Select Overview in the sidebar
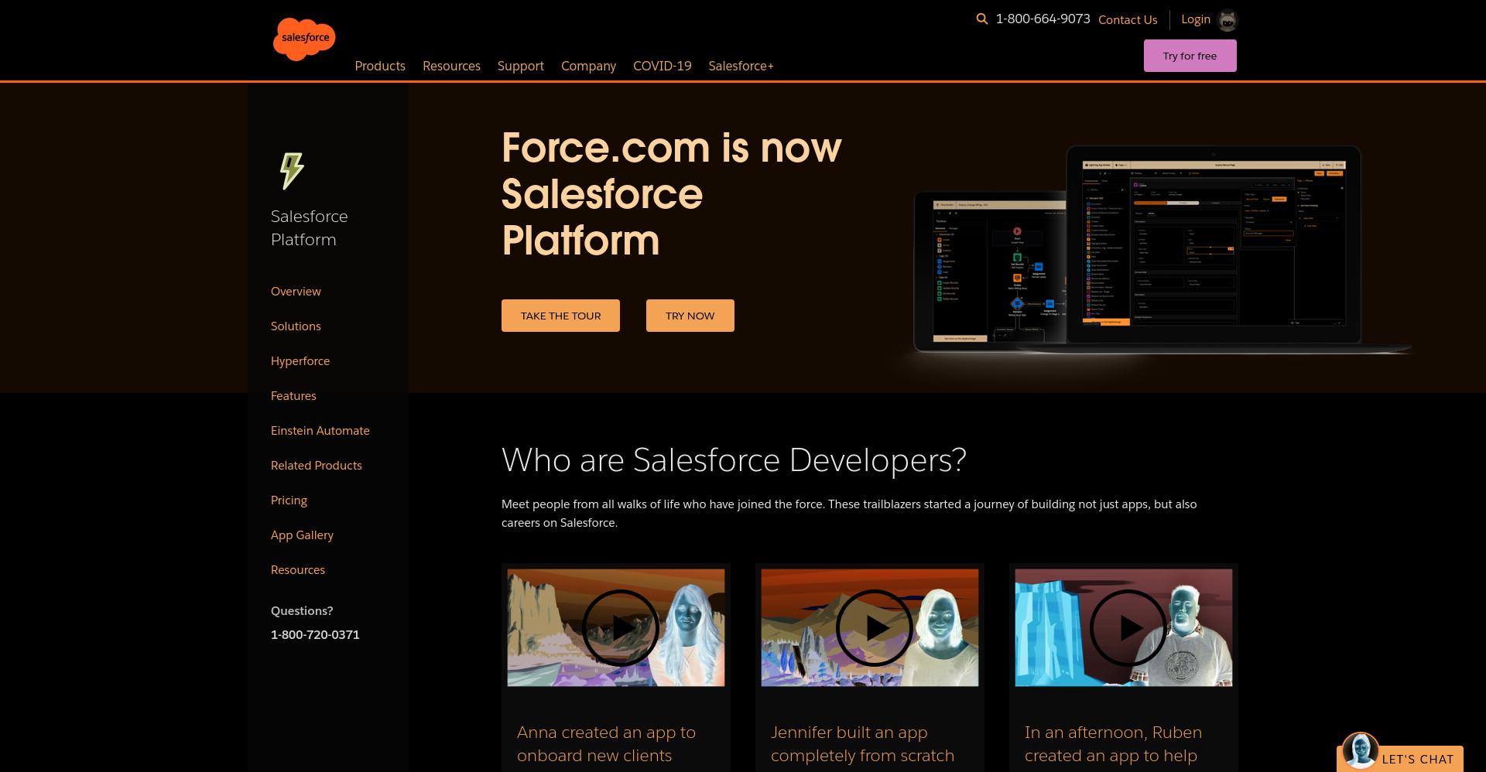 point(296,291)
